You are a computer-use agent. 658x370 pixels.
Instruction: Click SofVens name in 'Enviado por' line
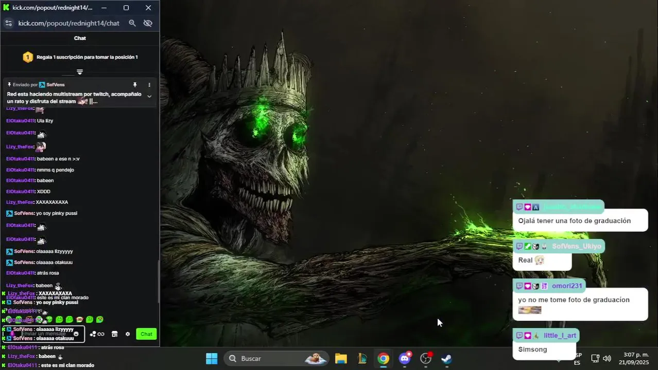tap(55, 85)
